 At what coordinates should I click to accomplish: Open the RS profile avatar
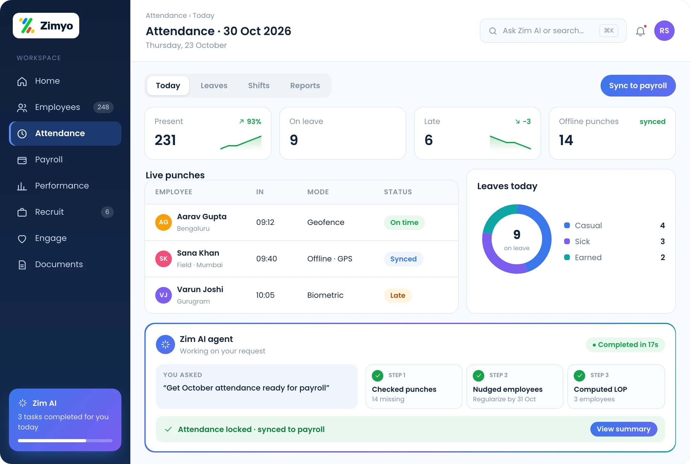pyautogui.click(x=664, y=31)
